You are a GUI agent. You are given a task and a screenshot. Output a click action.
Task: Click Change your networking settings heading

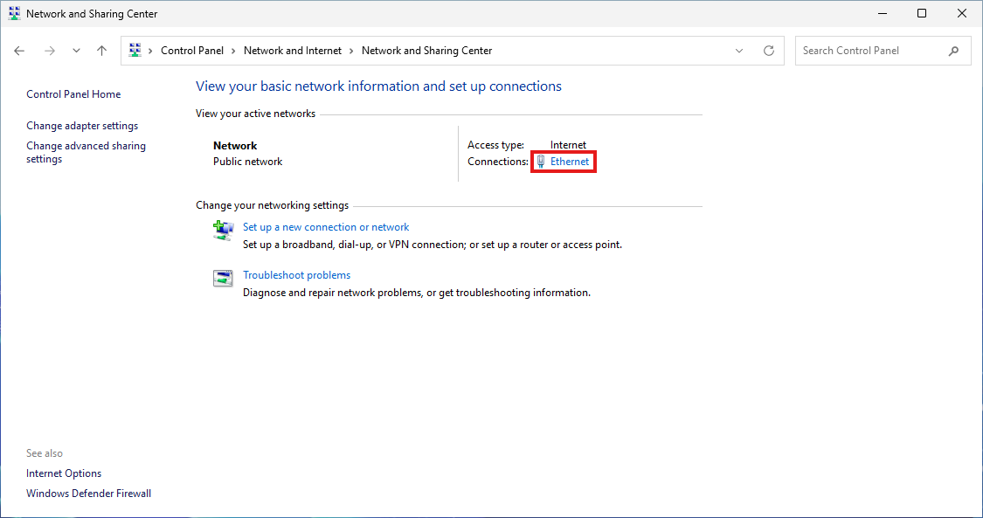[x=272, y=205]
